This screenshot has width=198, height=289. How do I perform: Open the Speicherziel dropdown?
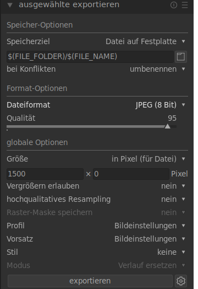tap(97, 41)
